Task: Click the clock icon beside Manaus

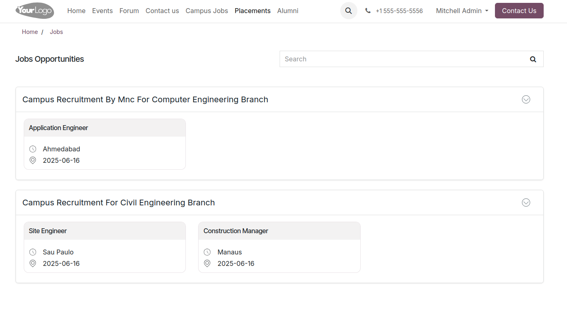Action: 207,252
